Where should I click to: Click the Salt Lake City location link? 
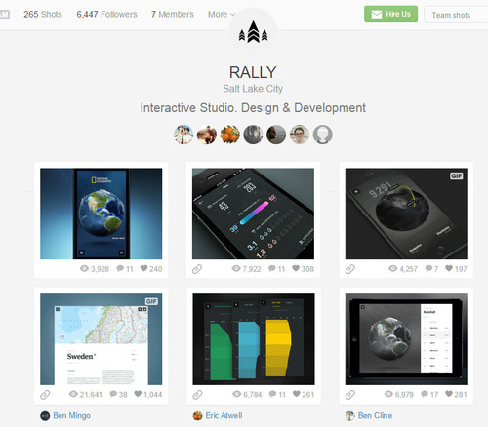point(253,89)
